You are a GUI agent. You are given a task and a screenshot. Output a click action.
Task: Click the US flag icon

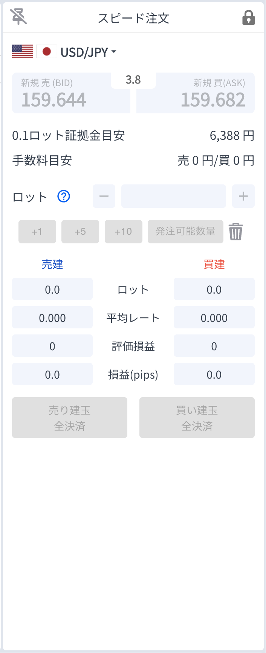[23, 51]
